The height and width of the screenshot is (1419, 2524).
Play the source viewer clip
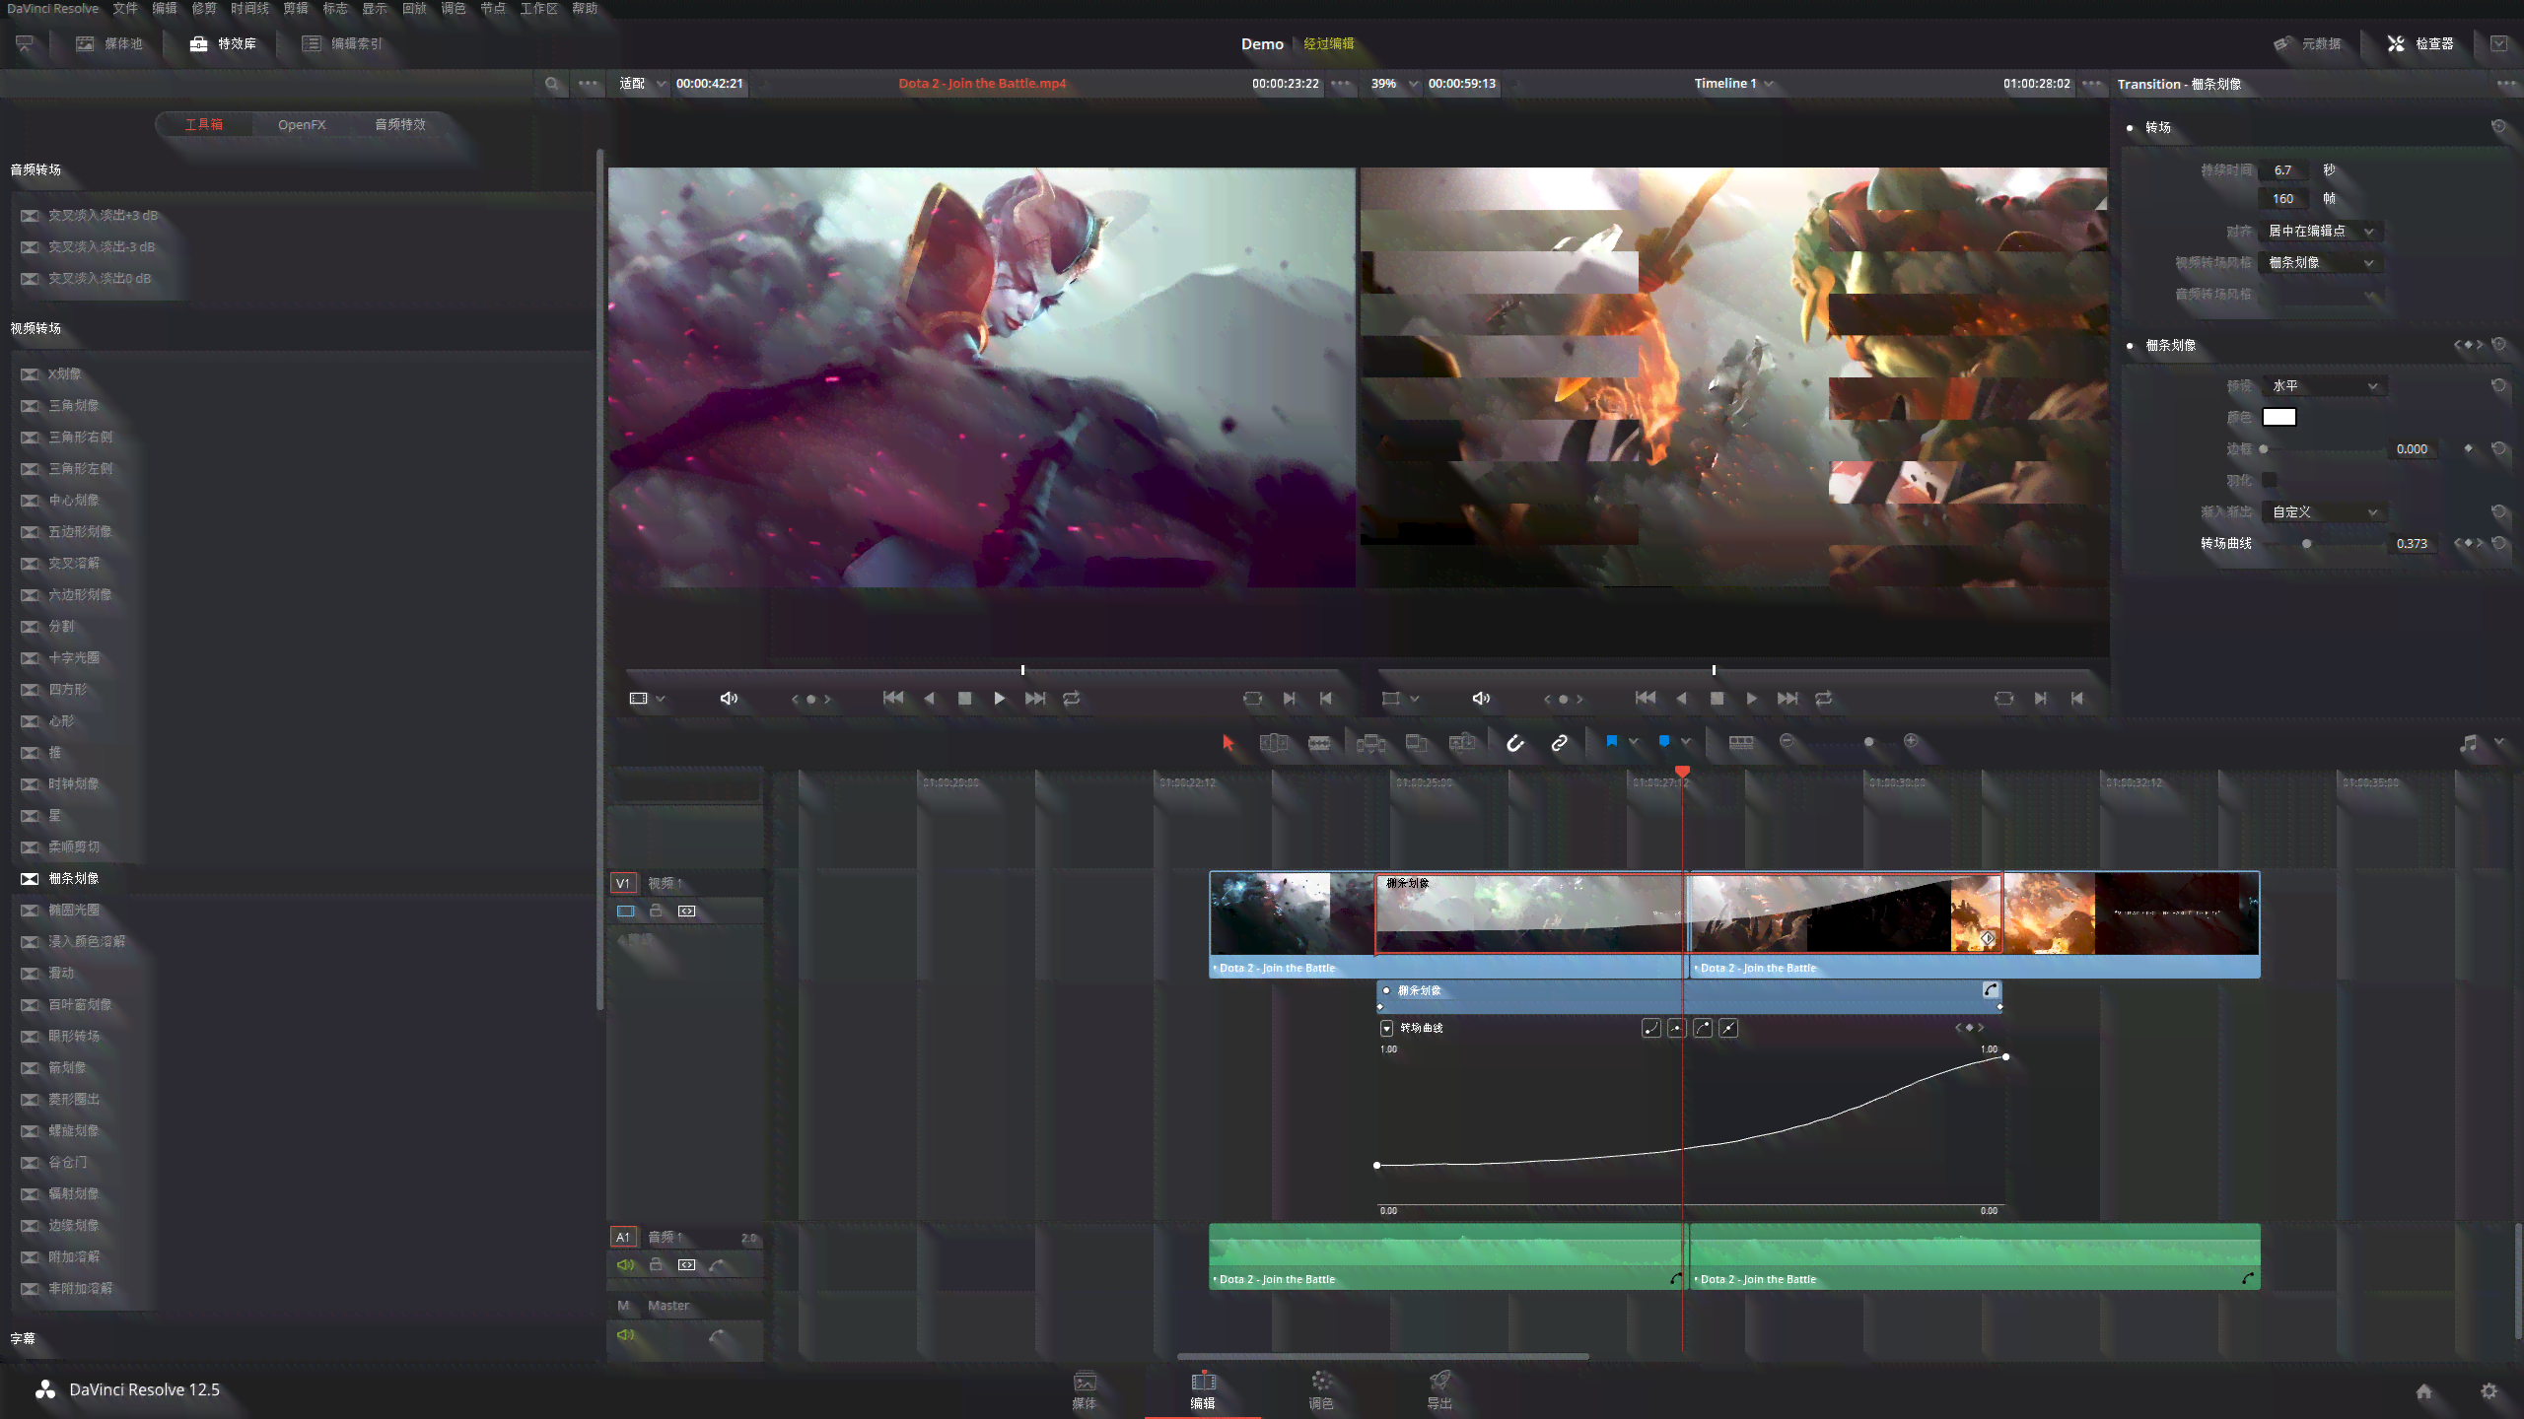[999, 699]
